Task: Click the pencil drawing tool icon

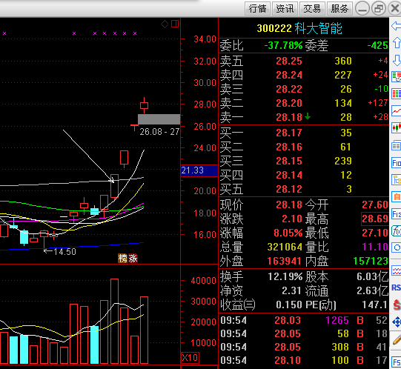Action: pyautogui.click(x=396, y=339)
